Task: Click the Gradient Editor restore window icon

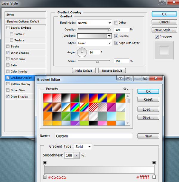Action: pos(145,78)
